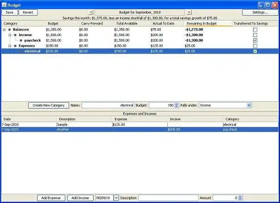
Task: Click the Revert button
Action: click(28, 12)
